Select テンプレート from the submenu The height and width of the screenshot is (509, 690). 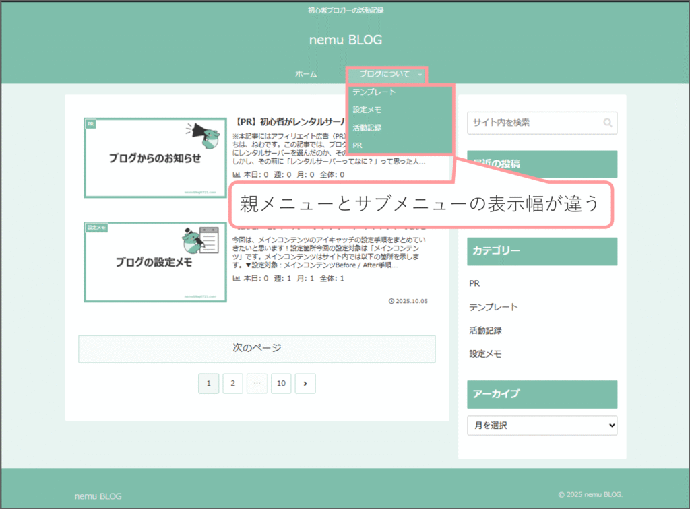[374, 92]
